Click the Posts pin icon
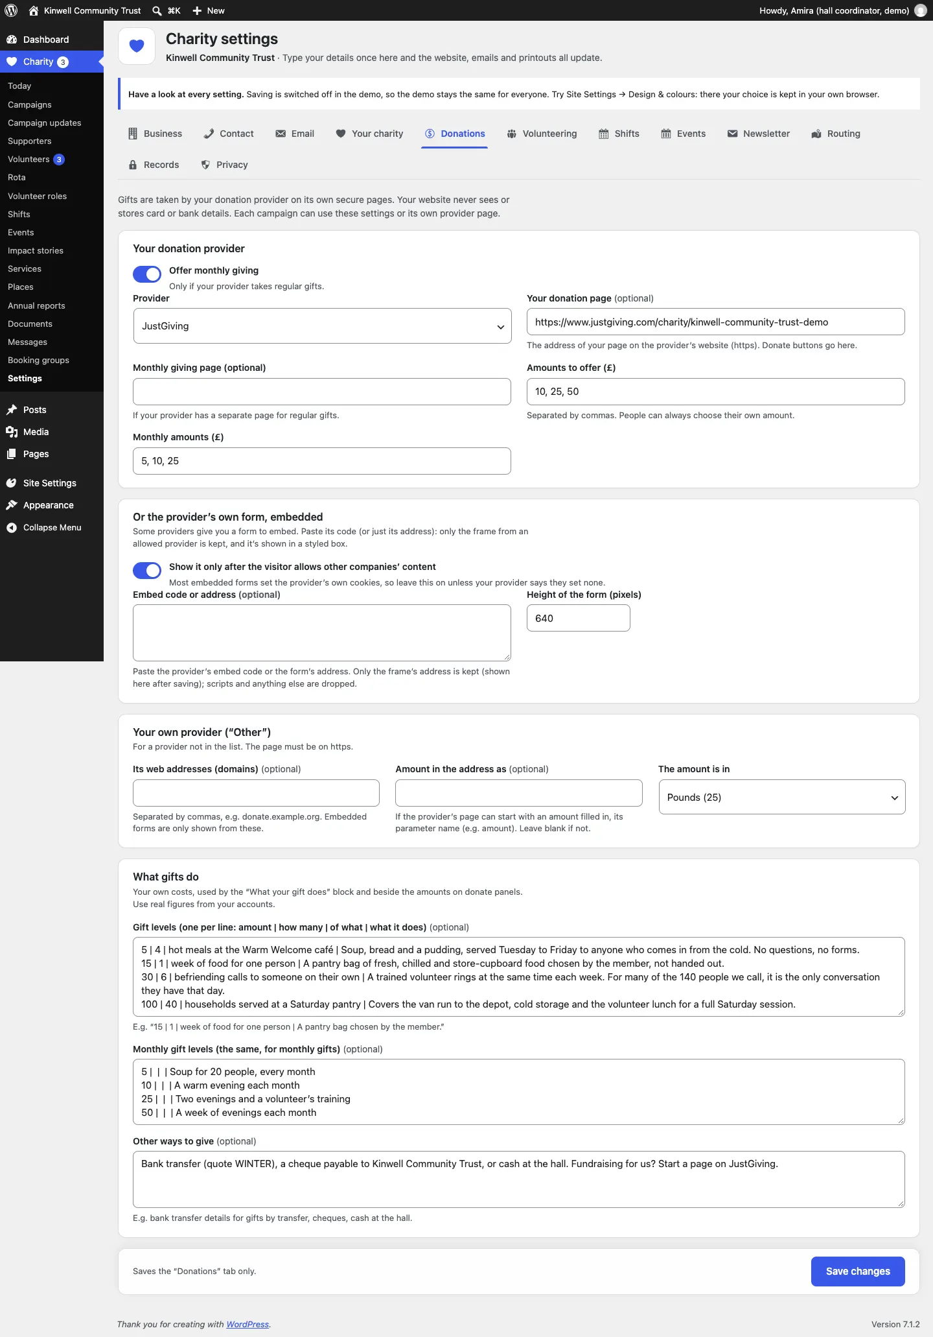 click(12, 410)
